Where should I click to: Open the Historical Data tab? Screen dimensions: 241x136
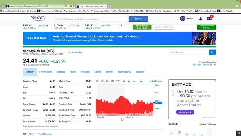pyautogui.click(x=125, y=72)
